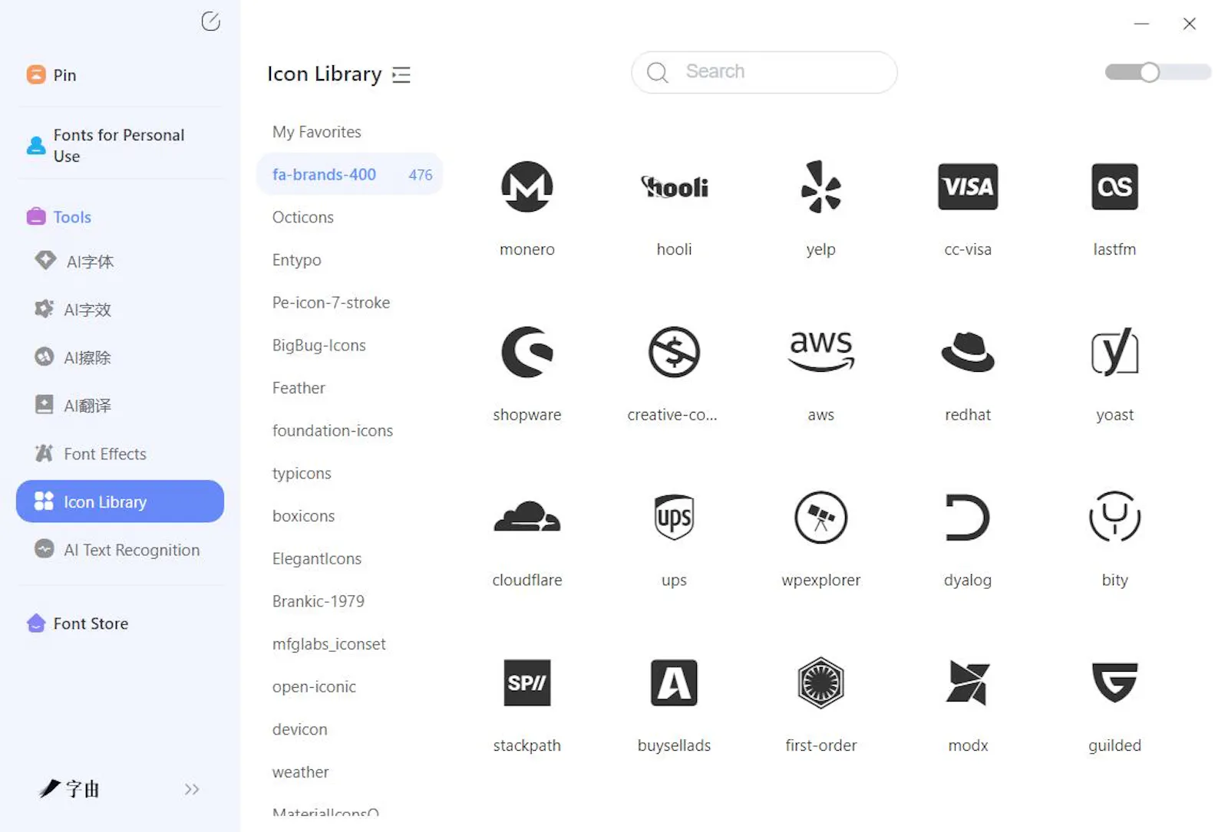Select the monero brand icon
Viewport: 1228px width, 832px height.
[x=527, y=186]
